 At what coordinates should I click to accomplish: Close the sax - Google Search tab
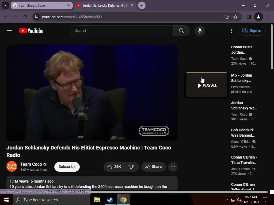click(68, 5)
